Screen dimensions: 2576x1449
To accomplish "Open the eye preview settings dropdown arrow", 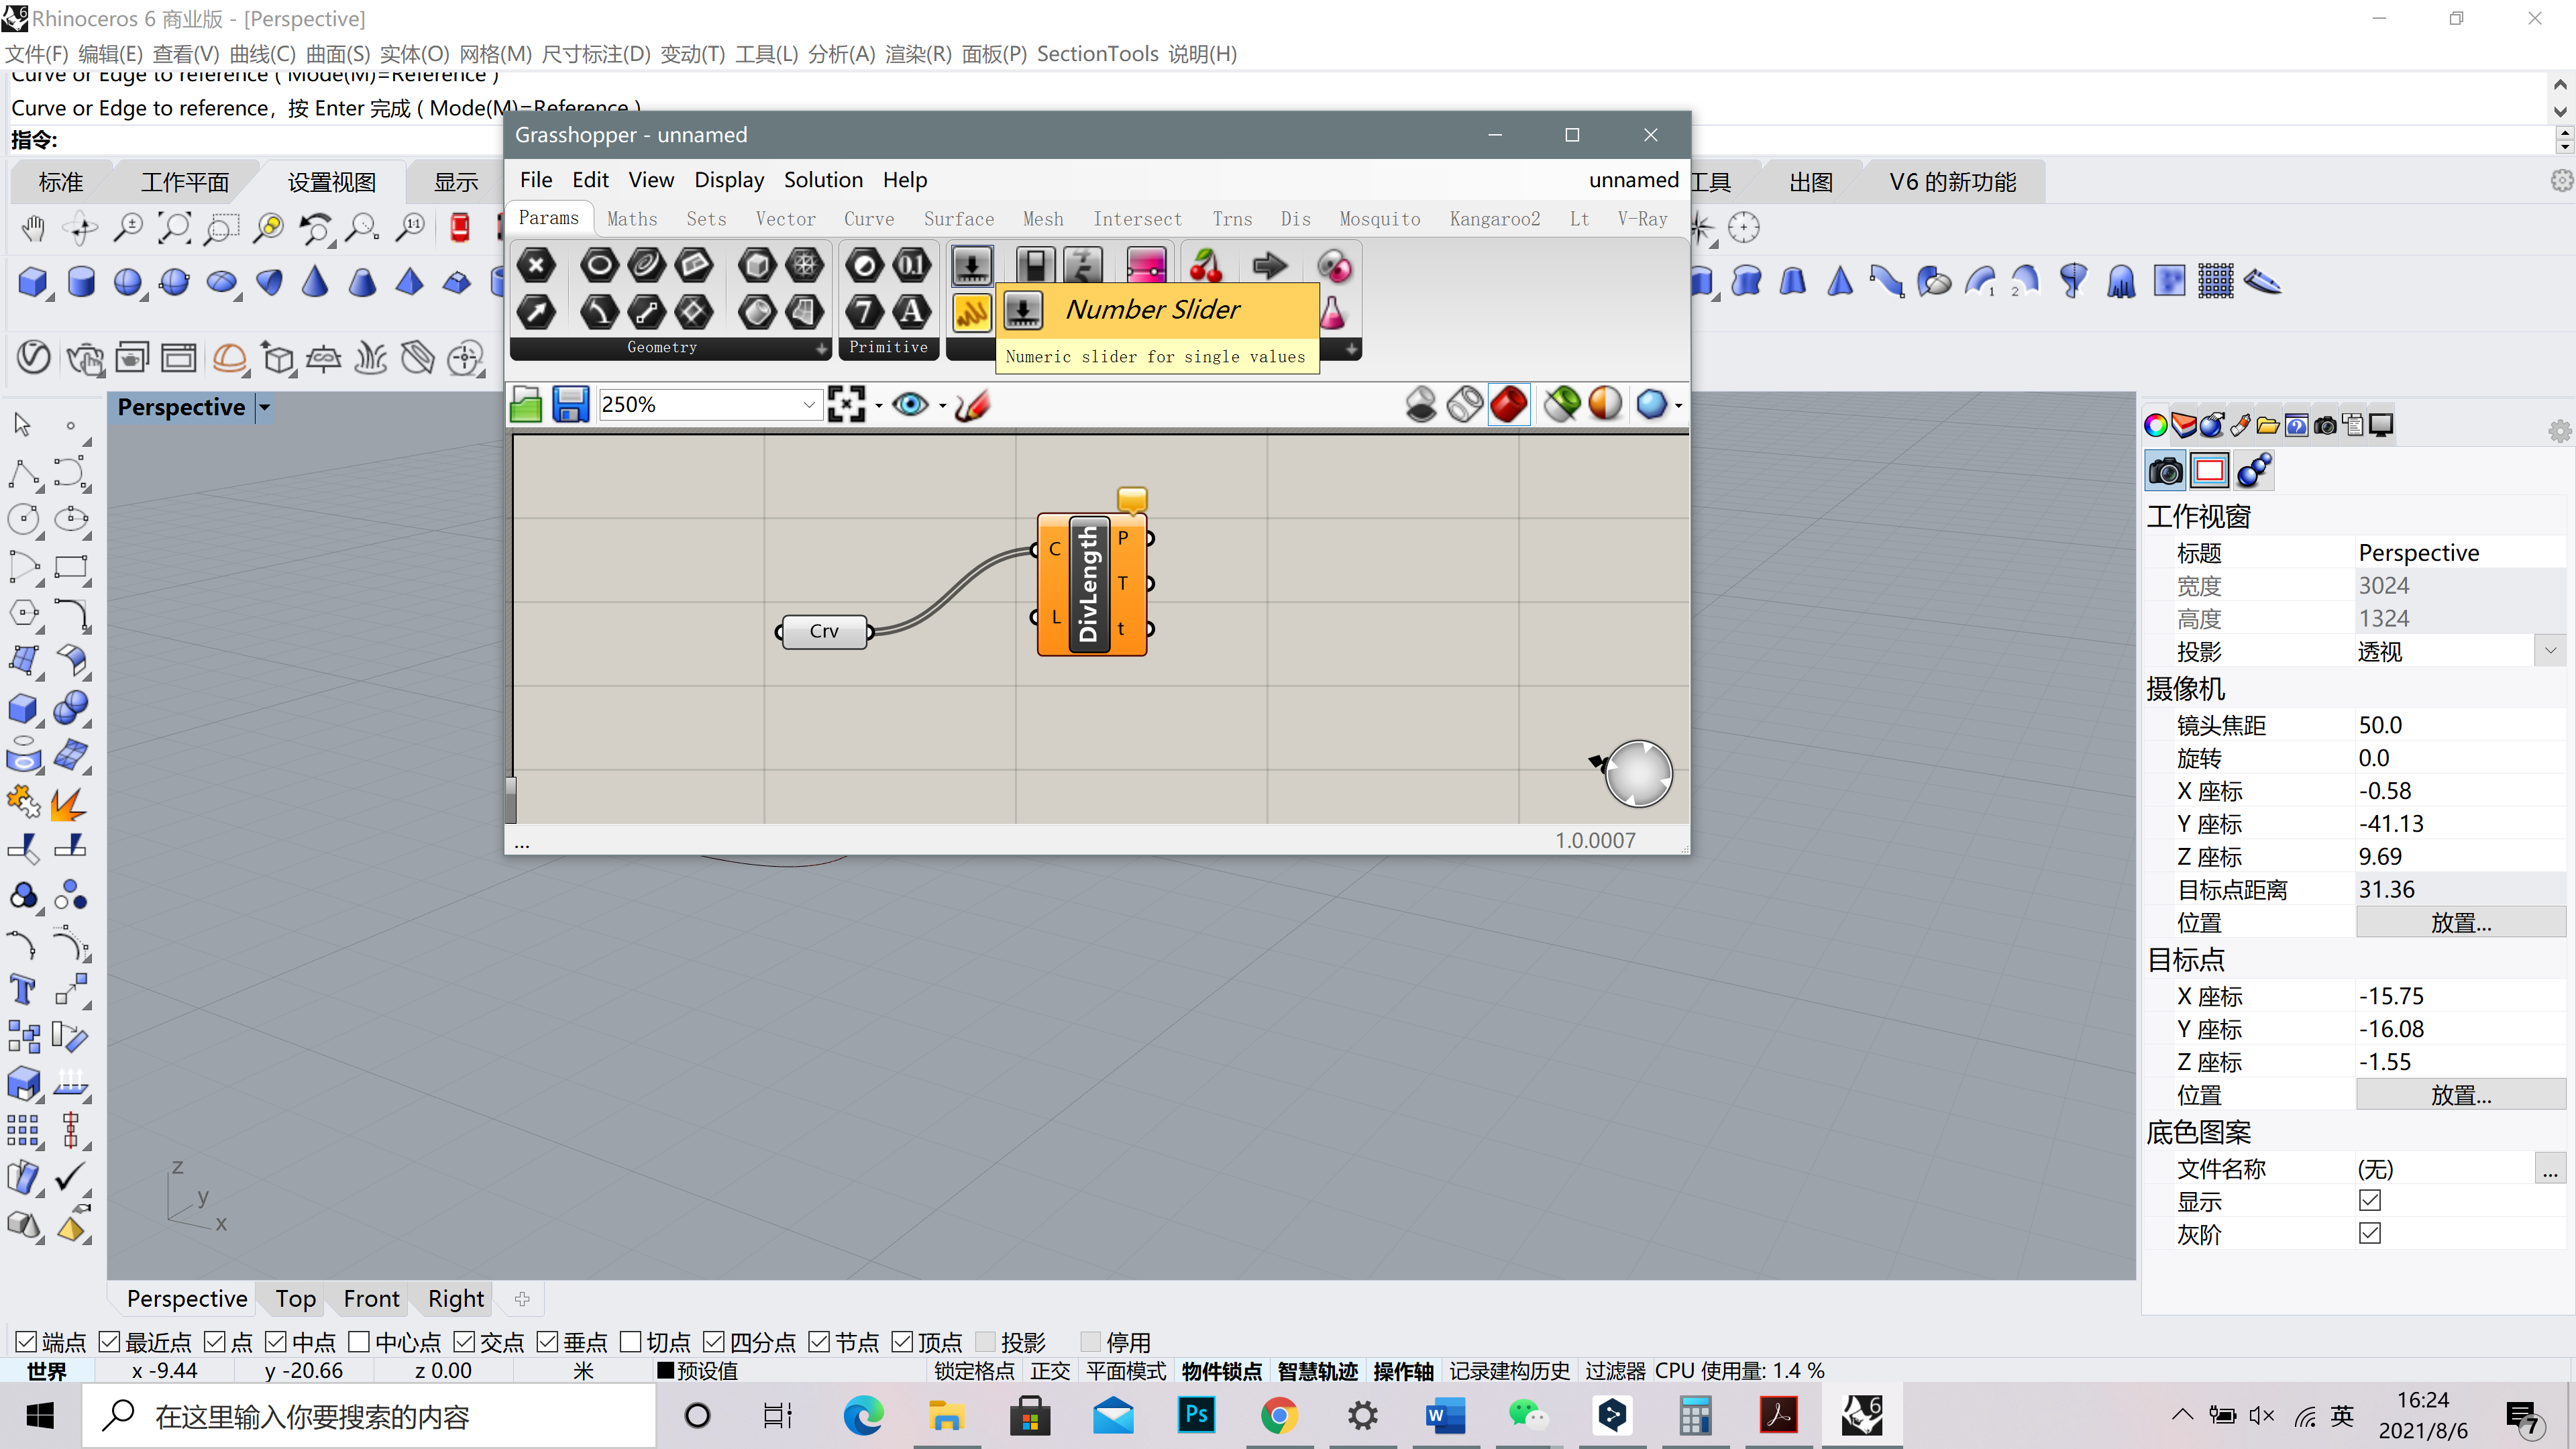I will coord(943,405).
